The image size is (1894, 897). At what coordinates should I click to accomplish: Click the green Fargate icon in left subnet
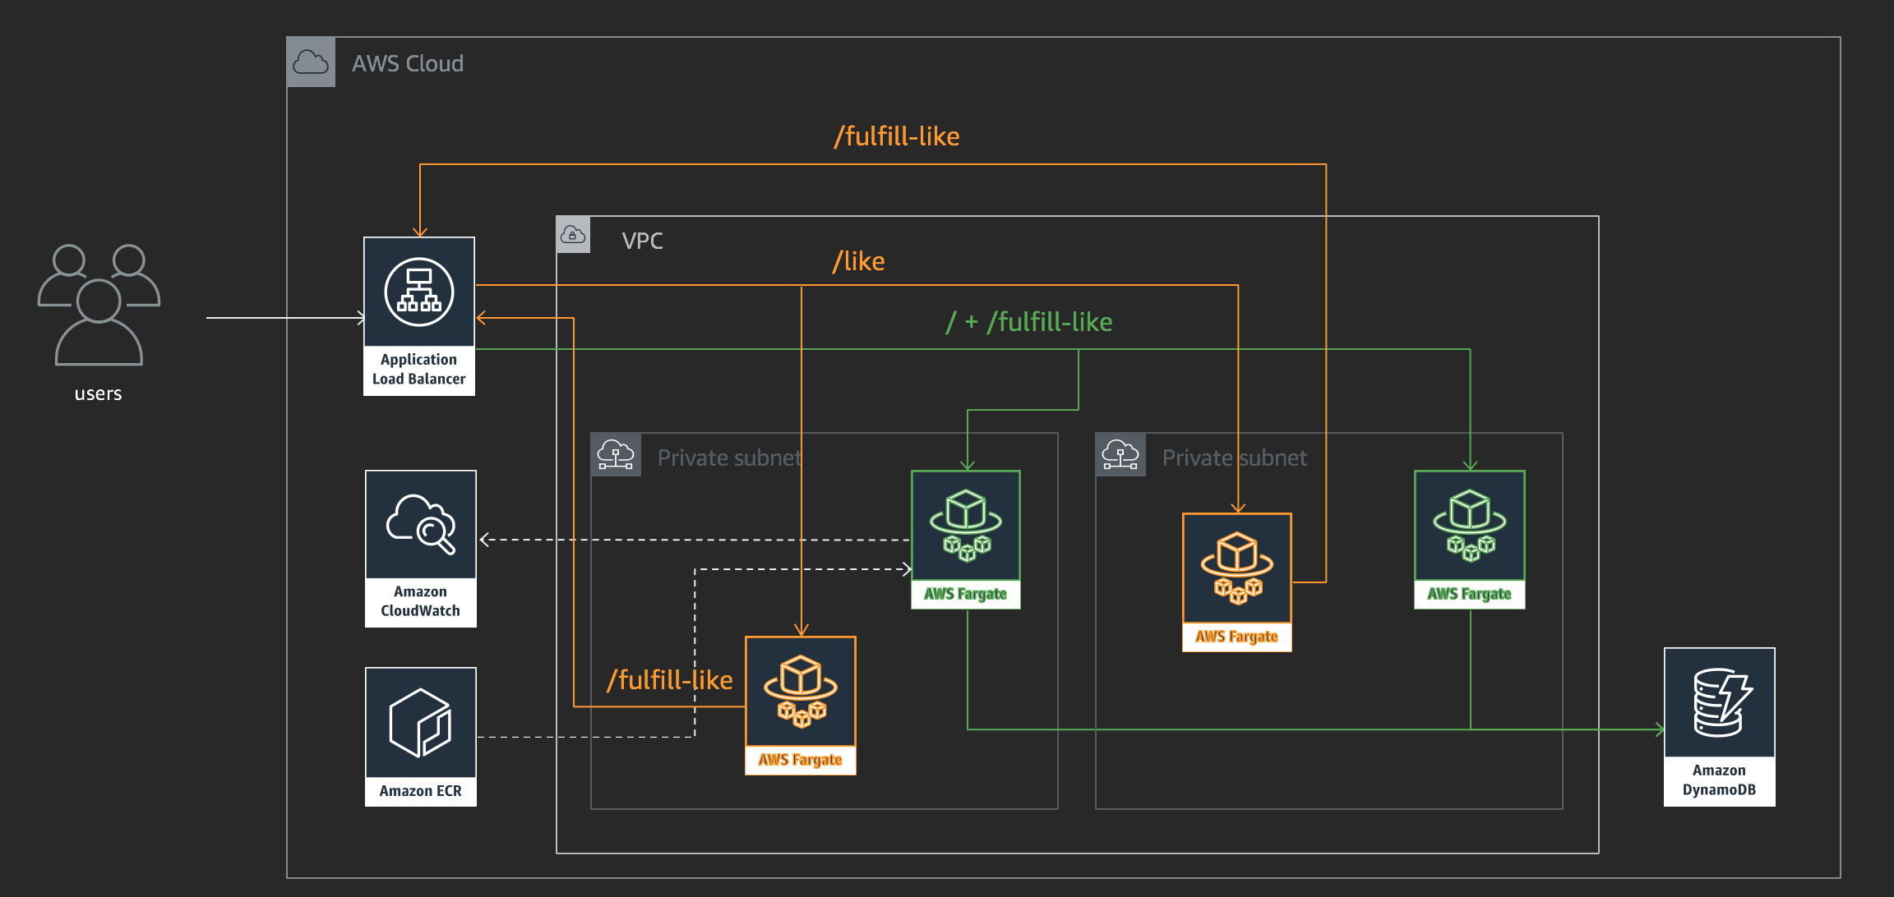[966, 526]
